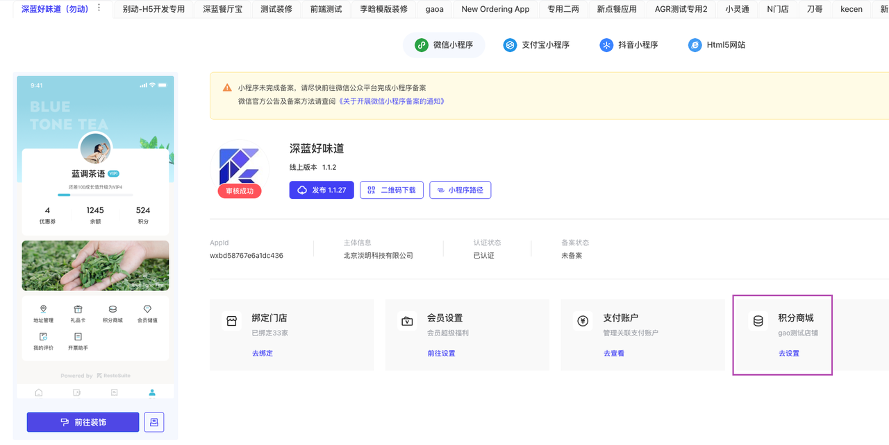Select the 微信小程序 platform tab

tap(444, 45)
